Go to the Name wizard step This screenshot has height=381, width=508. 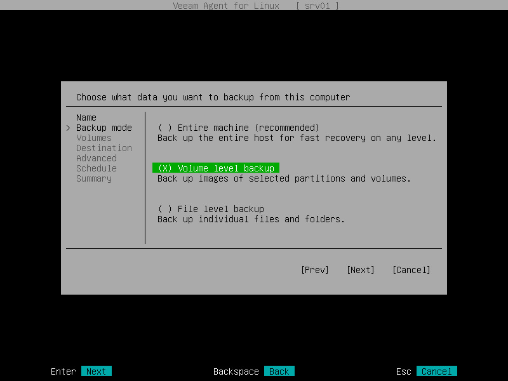click(x=86, y=117)
